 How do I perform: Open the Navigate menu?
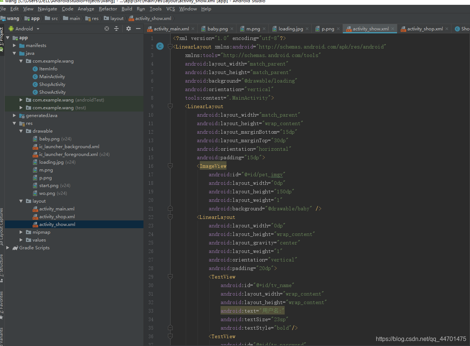[47, 9]
